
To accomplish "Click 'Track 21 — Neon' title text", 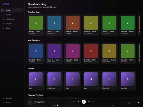I will (35, 60).
